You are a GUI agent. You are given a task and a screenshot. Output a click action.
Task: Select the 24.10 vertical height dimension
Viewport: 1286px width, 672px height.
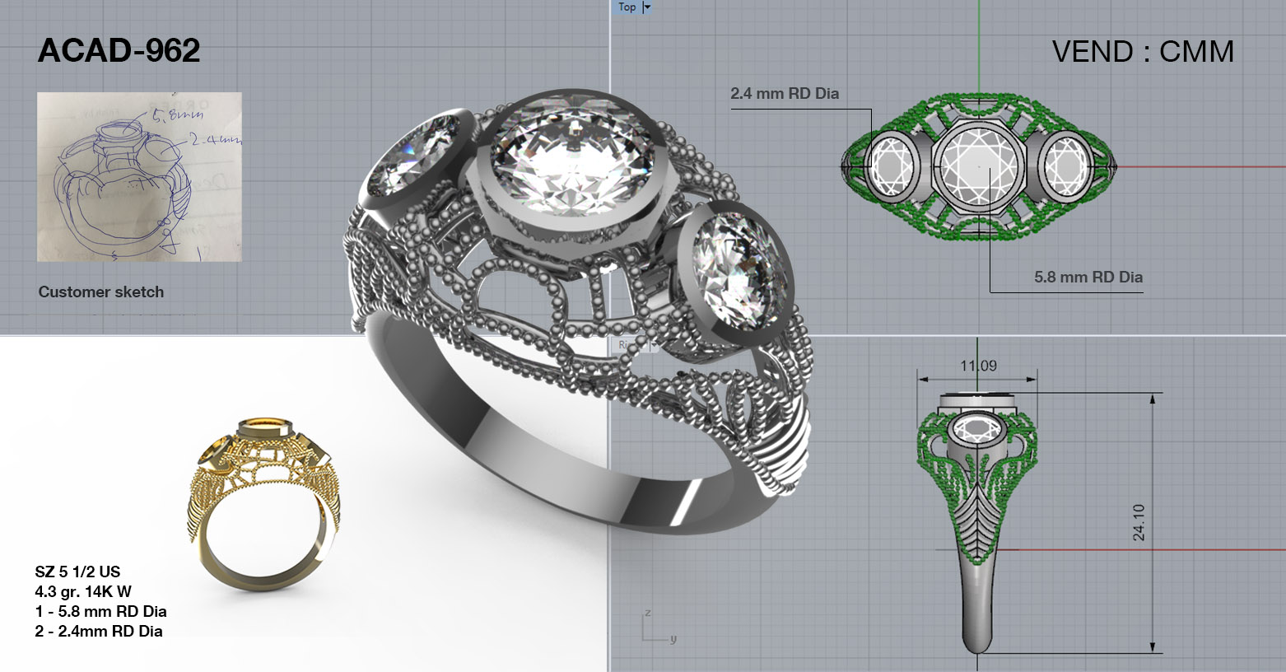click(x=1139, y=522)
